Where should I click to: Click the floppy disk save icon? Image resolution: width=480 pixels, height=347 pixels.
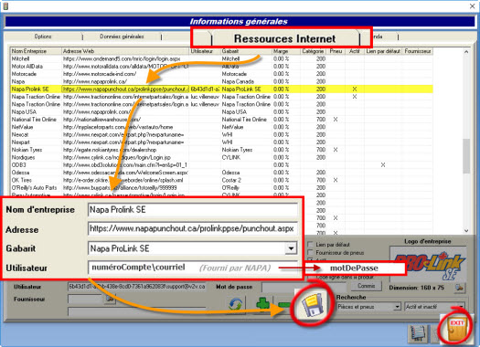[312, 306]
